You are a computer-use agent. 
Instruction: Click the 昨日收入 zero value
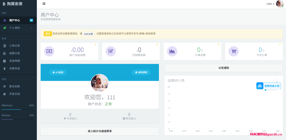tap(129, 115)
